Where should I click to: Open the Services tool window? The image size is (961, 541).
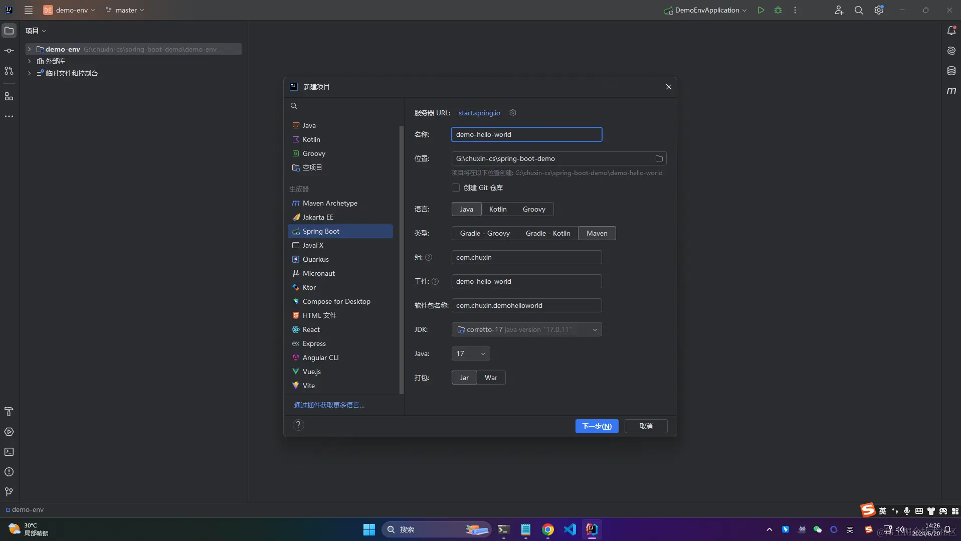coord(9,432)
